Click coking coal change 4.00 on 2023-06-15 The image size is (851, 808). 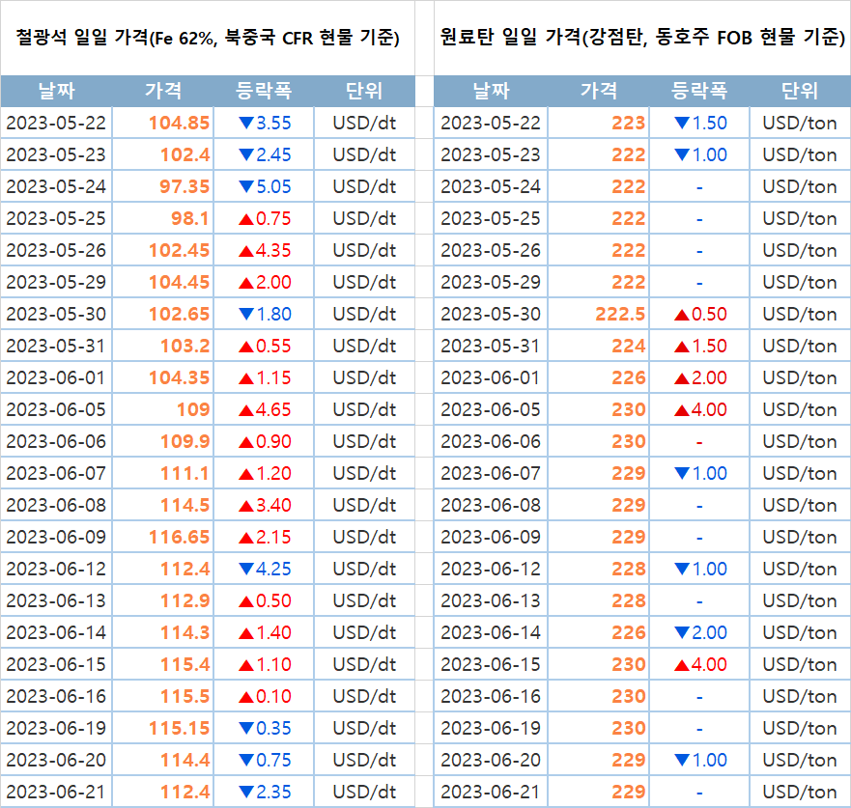point(700,664)
